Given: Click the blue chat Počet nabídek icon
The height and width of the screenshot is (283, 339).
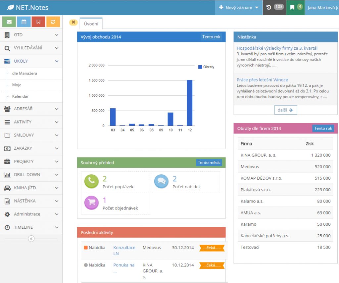Looking at the screenshot, I should click(161, 181).
